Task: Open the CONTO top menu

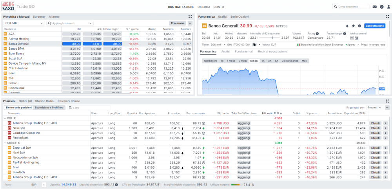Action: pyautogui.click(x=219, y=7)
